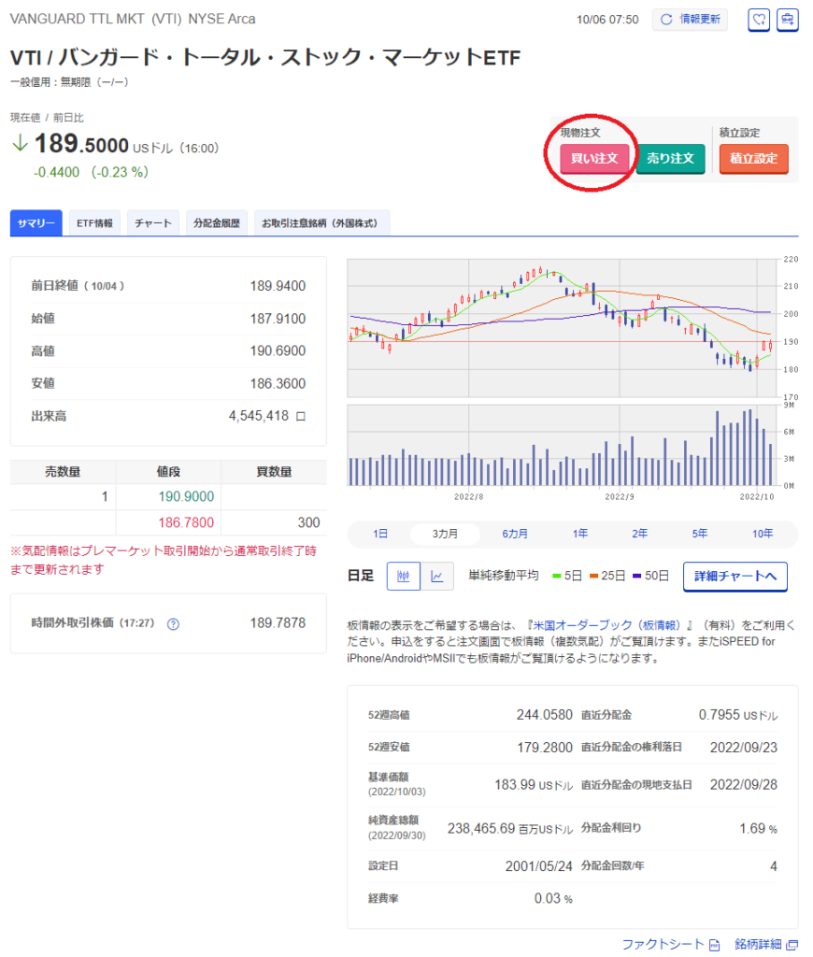Image resolution: width=813 pixels, height=957 pixels.
Task: Open the 分配金履歴 tab
Action: pos(217,223)
